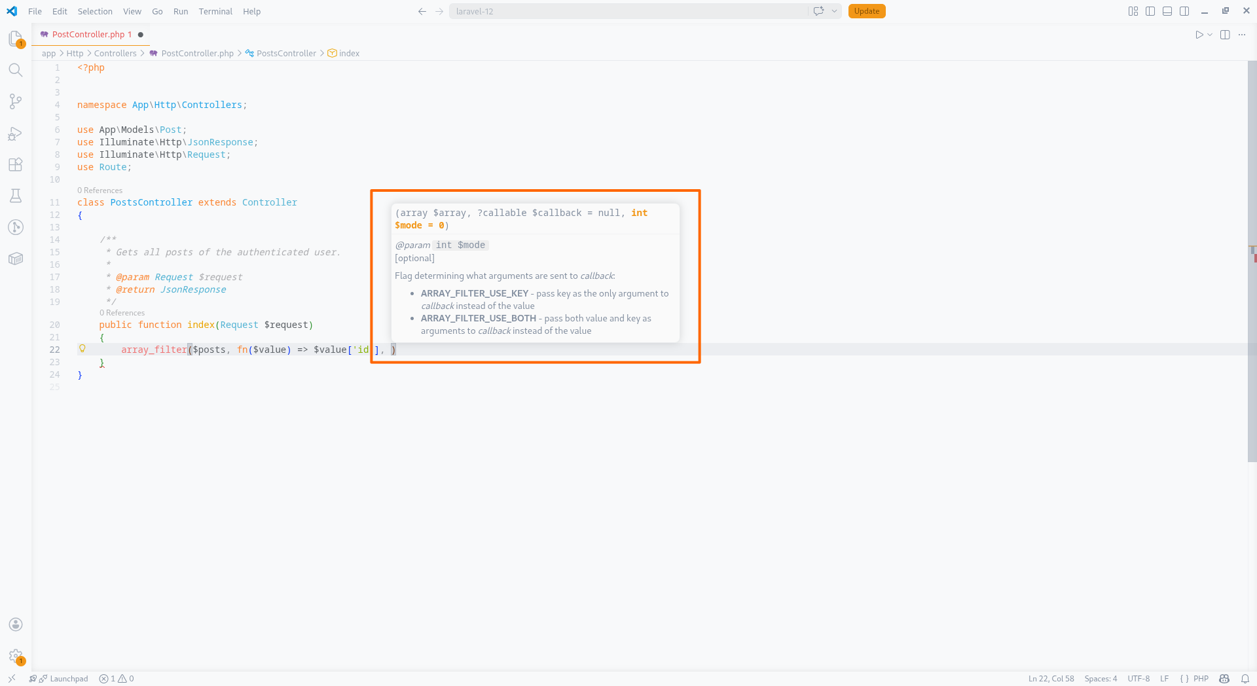The width and height of the screenshot is (1257, 686).
Task: Click the remote window icon in status bar
Action: [x=12, y=679]
